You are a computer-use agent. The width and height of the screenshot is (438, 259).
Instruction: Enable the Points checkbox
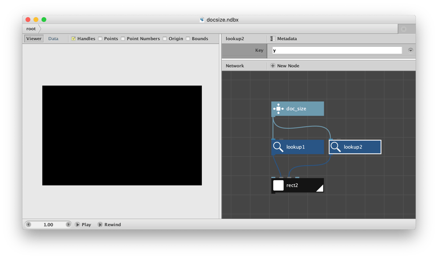coord(100,39)
